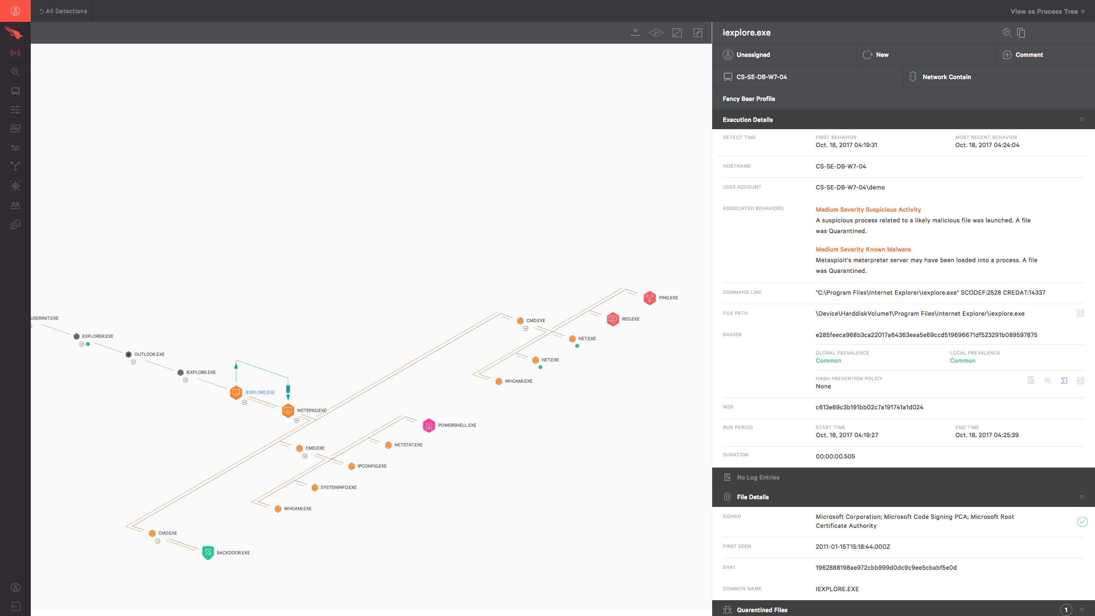The image size is (1095, 616).
Task: Expand the File Details section
Action: click(x=1082, y=496)
